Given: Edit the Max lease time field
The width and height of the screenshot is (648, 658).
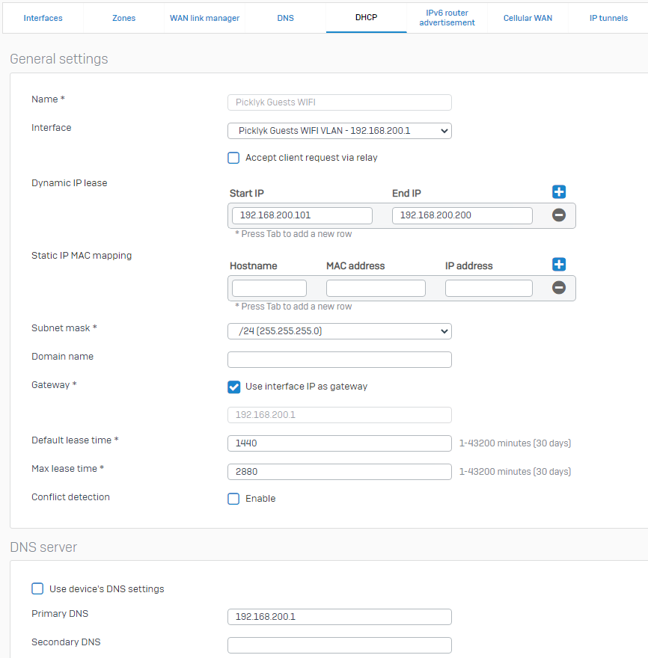Looking at the screenshot, I should pyautogui.click(x=339, y=472).
